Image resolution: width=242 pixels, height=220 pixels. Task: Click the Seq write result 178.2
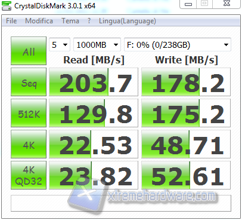186,82
